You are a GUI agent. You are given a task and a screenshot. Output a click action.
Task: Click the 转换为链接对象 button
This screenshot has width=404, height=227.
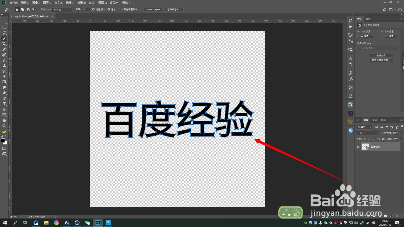[x=381, y=60]
